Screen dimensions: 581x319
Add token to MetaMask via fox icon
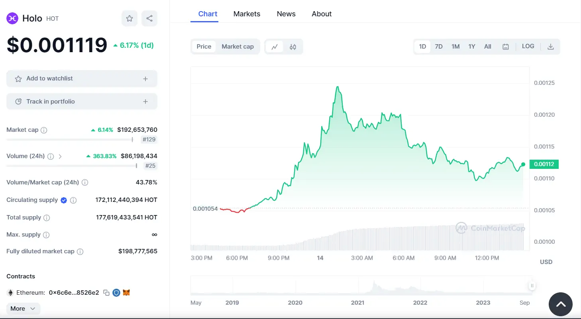tap(126, 293)
